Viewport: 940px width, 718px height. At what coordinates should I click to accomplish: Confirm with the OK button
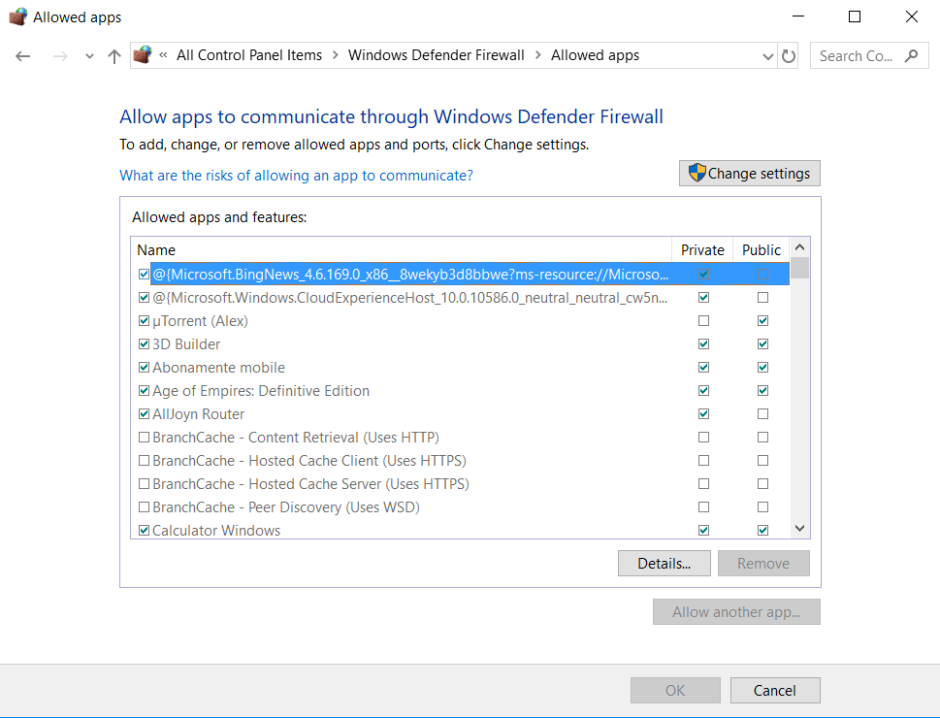click(x=675, y=691)
